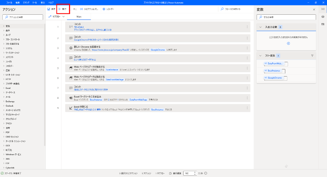Click the YBC URL link in step 3
The image size is (327, 177).
(x=110, y=50)
